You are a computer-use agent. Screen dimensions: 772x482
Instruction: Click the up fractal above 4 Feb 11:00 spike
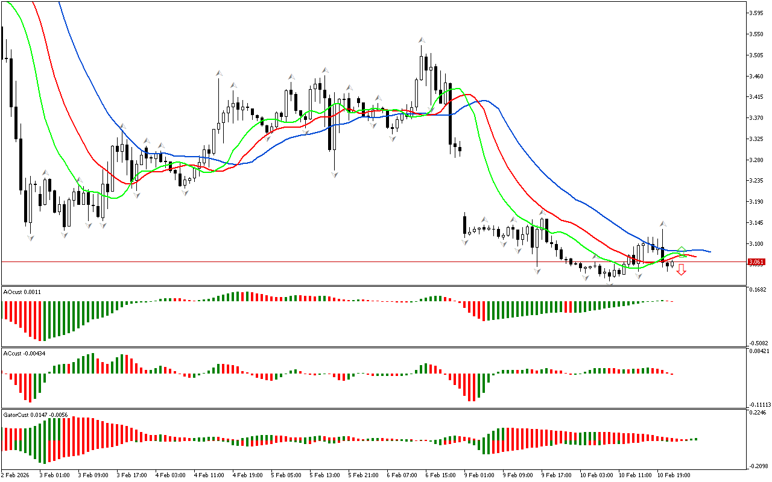(218, 73)
